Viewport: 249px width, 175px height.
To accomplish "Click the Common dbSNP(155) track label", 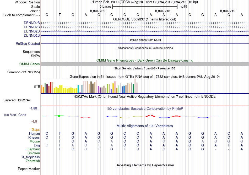I will pyautogui.click(x=23, y=72).
